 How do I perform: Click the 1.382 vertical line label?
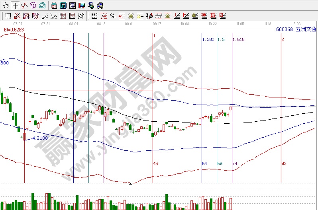tap(208, 40)
